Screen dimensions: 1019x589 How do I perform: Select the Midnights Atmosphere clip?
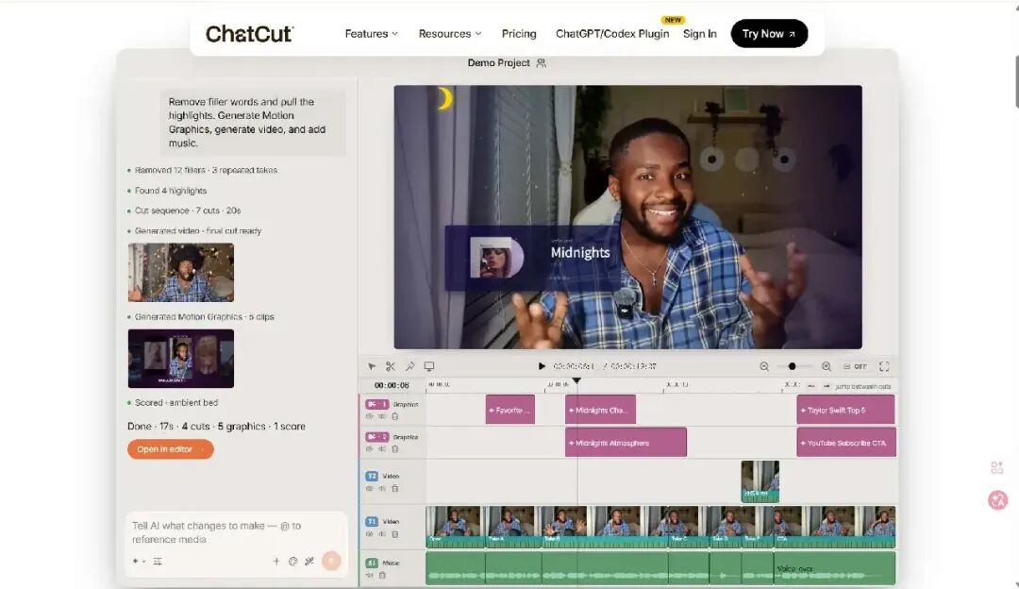coord(626,443)
